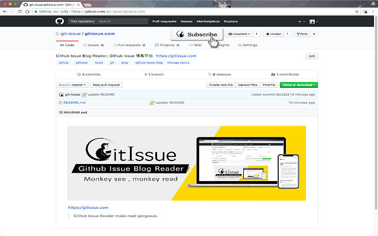378x236 pixels.
Task: Fork the repository
Action: [x=302, y=34]
